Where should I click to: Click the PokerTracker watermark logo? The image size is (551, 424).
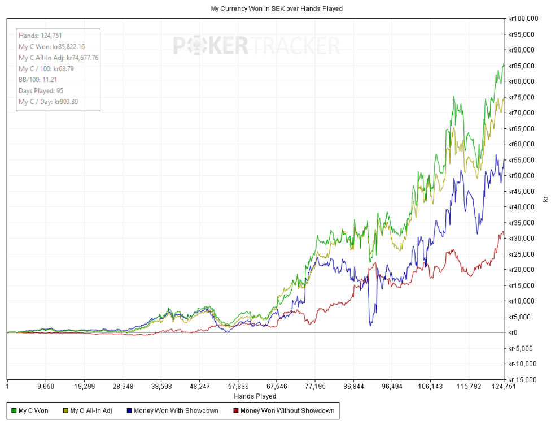tap(256, 45)
